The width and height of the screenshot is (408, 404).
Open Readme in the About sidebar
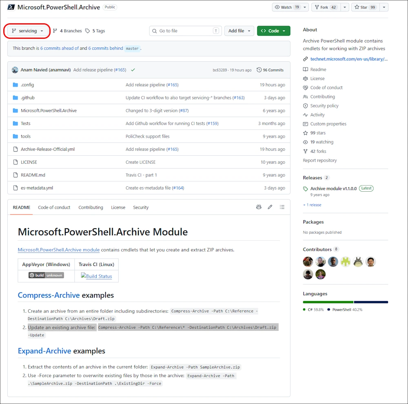[x=315, y=69]
